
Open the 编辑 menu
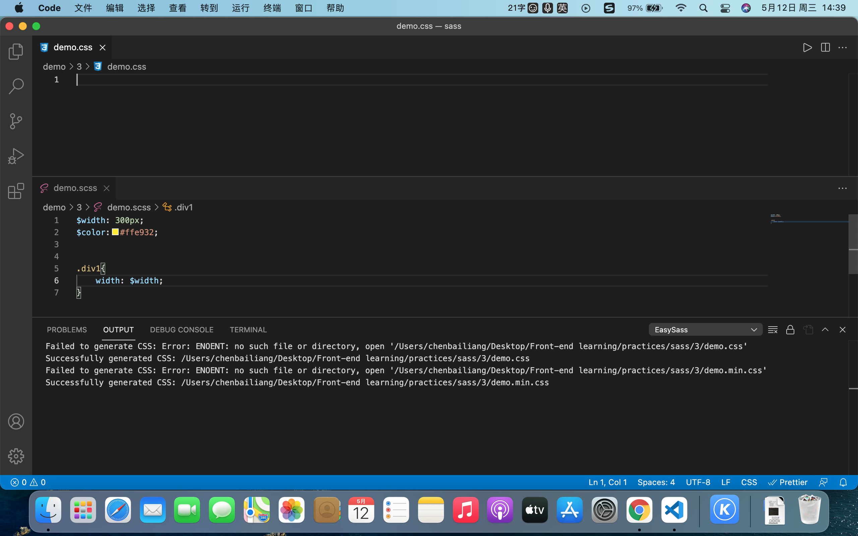pos(115,8)
